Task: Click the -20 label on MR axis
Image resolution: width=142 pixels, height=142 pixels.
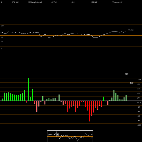Action: coord(139,107)
